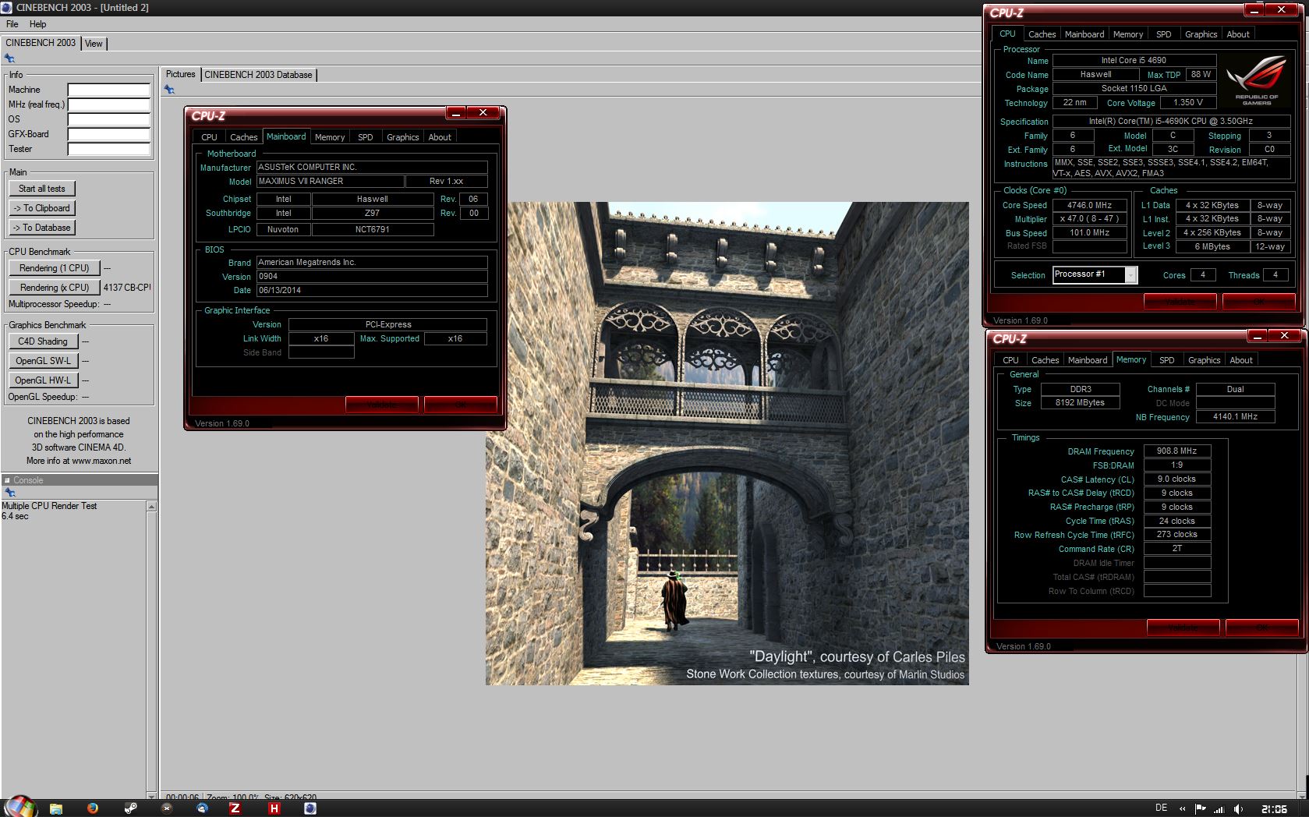The image size is (1309, 817).
Task: Switch to Mainboard tab in the CPU CPU-Z window
Action: tap(1084, 34)
